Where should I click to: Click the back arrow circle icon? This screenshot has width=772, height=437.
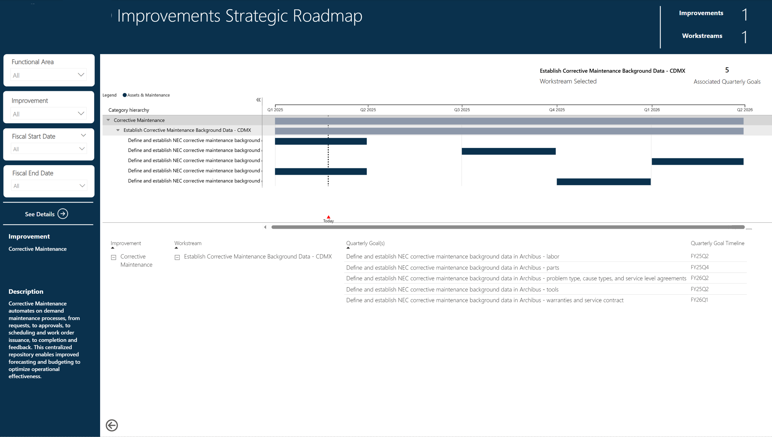tap(112, 425)
